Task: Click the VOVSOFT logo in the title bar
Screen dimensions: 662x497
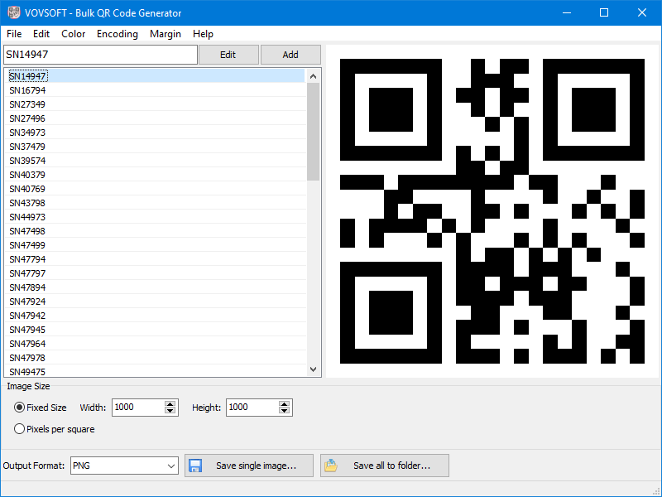Action: (13, 12)
